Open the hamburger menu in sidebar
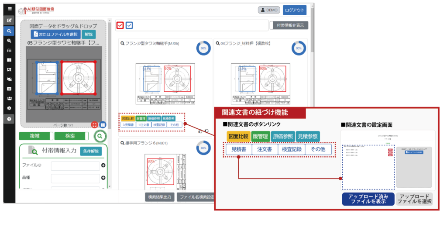Image resolution: width=447 pixels, height=234 pixels. point(9,9)
